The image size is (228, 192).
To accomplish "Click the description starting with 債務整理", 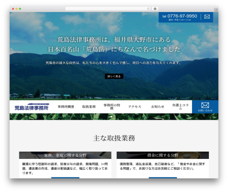I will (162, 166).
